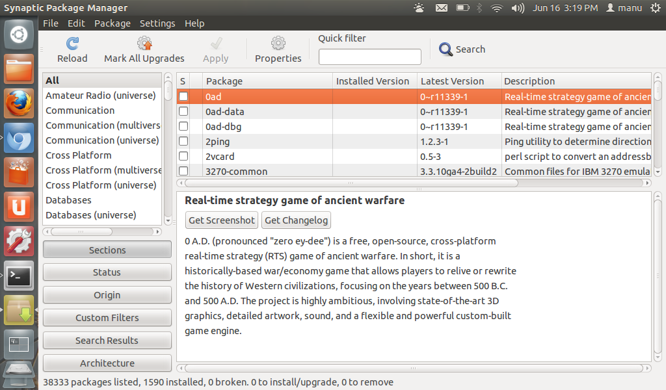
Task: Toggle checkbox for 0ad-data package
Action: point(183,111)
